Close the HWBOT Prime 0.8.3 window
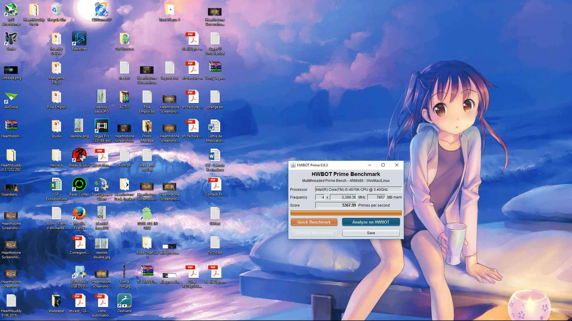 click(x=397, y=165)
